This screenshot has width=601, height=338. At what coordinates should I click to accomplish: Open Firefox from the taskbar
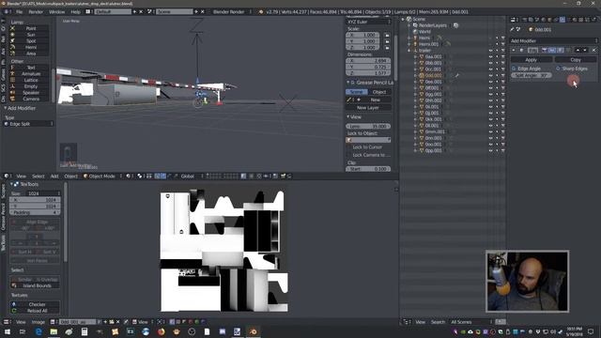pos(161,331)
